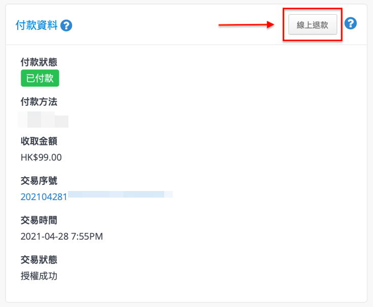The width and height of the screenshot is (373, 307).
Task: Click the red highlight border around 線上退款
Action: pos(312,9)
